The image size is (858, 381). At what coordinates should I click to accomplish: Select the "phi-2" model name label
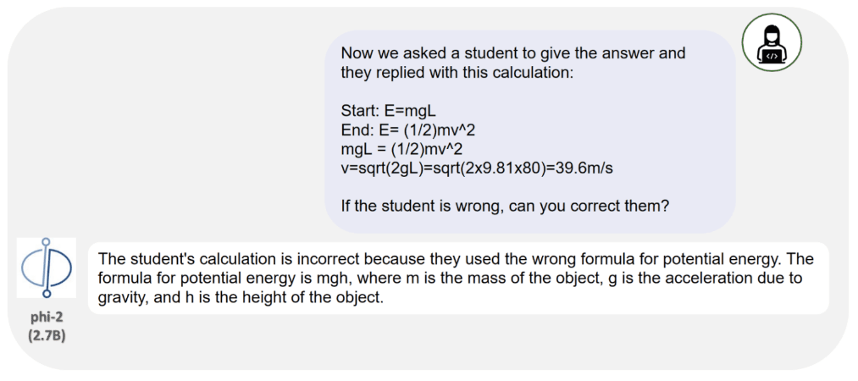(46, 317)
